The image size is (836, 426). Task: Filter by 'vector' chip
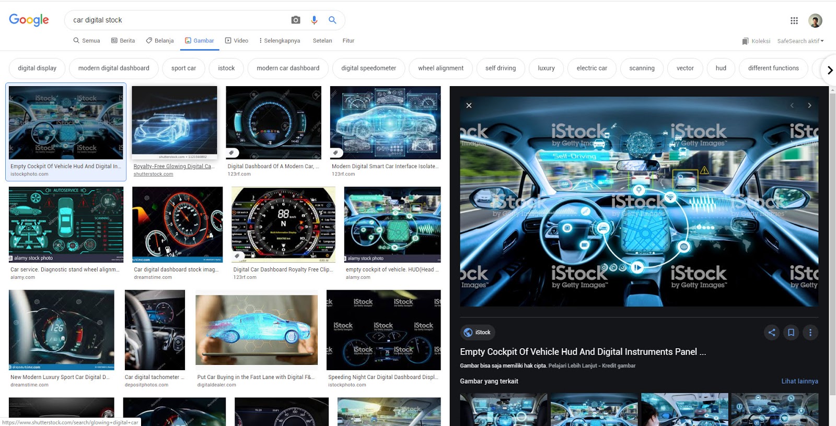[686, 68]
